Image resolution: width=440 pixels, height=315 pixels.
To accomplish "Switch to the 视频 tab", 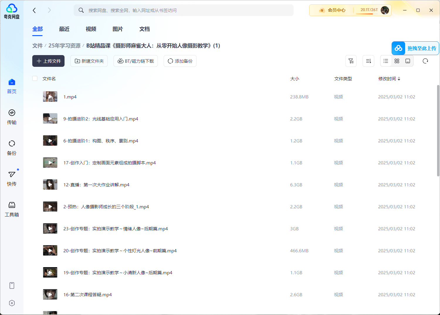I will click(x=91, y=29).
